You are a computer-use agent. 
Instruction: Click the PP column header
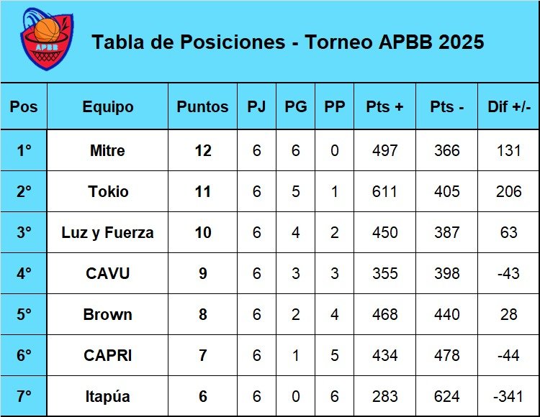[x=334, y=106]
